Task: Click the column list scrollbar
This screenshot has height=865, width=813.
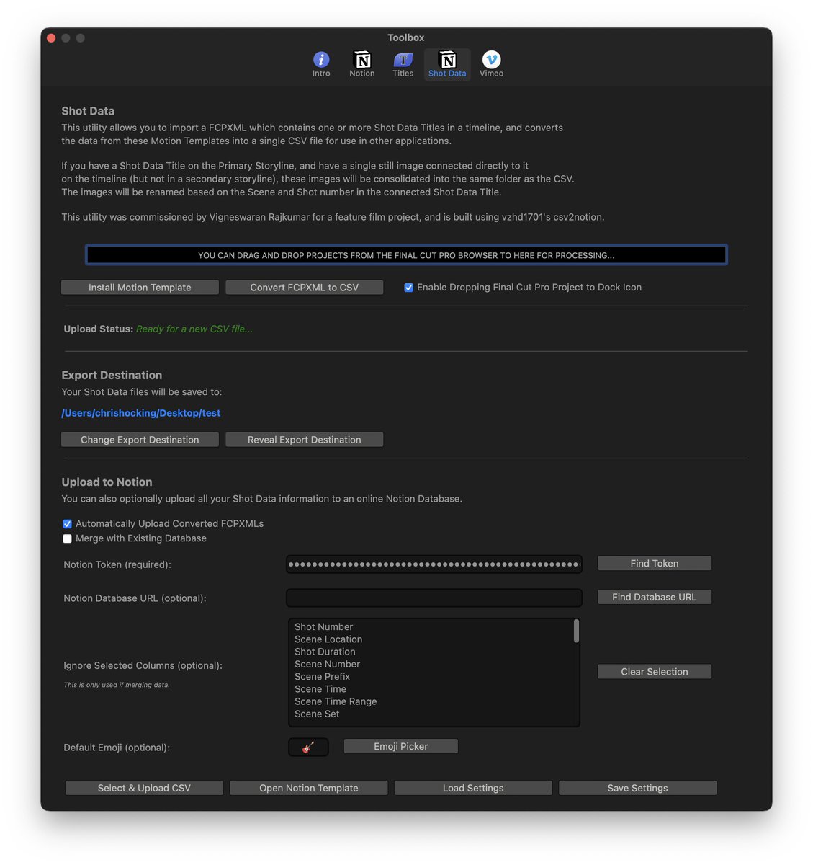Action: pyautogui.click(x=576, y=631)
